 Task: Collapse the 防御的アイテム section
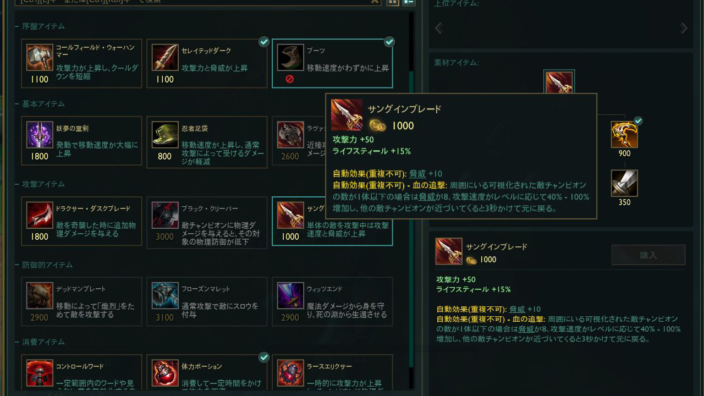(43, 265)
